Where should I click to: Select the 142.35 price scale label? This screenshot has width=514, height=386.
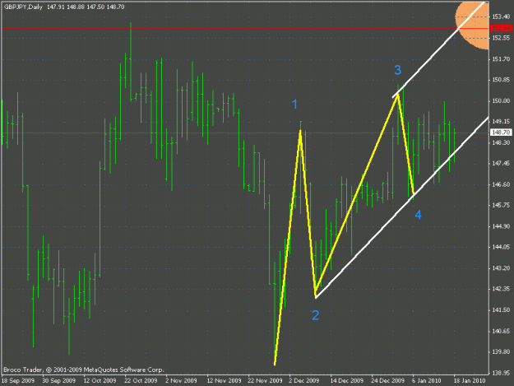(x=501, y=289)
